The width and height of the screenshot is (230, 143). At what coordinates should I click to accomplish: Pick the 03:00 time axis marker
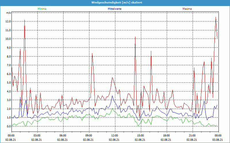pyautogui.click(x=37, y=135)
